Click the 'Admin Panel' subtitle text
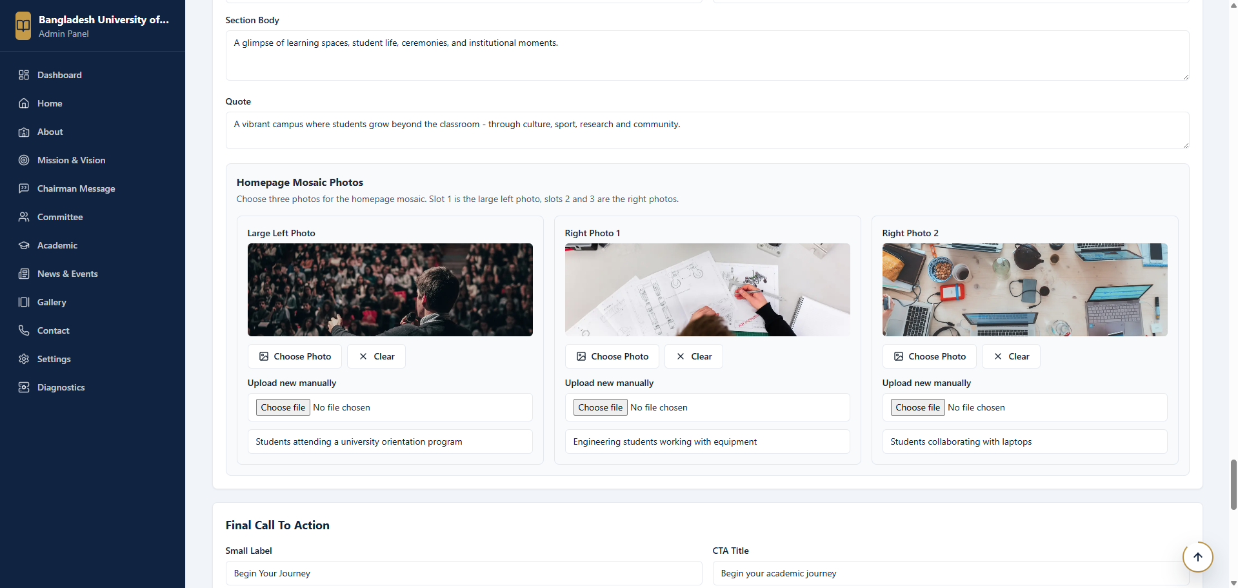Screen dimensions: 1238x588 64,34
